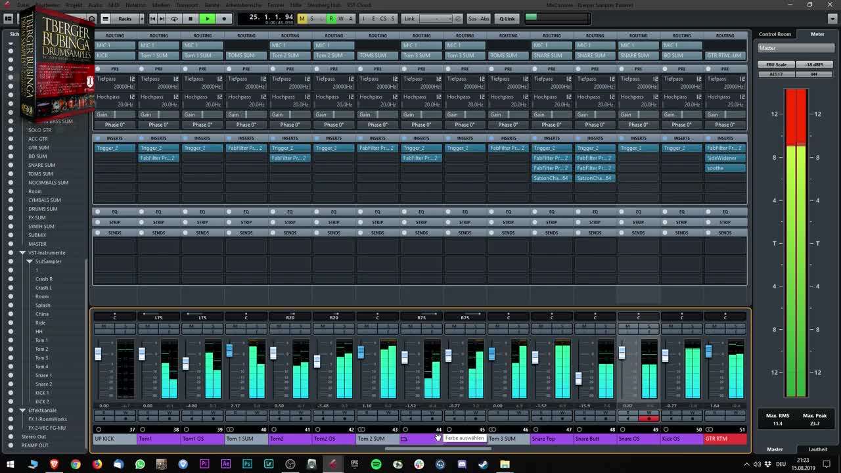
Task: Open the Steinberg Hub menu
Action: pyautogui.click(x=324, y=5)
